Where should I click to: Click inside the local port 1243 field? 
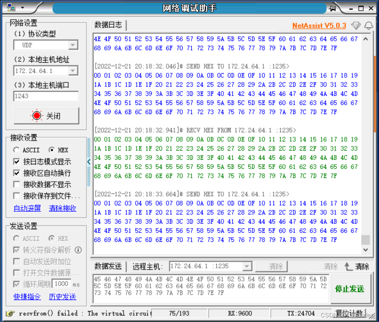pyautogui.click(x=46, y=96)
